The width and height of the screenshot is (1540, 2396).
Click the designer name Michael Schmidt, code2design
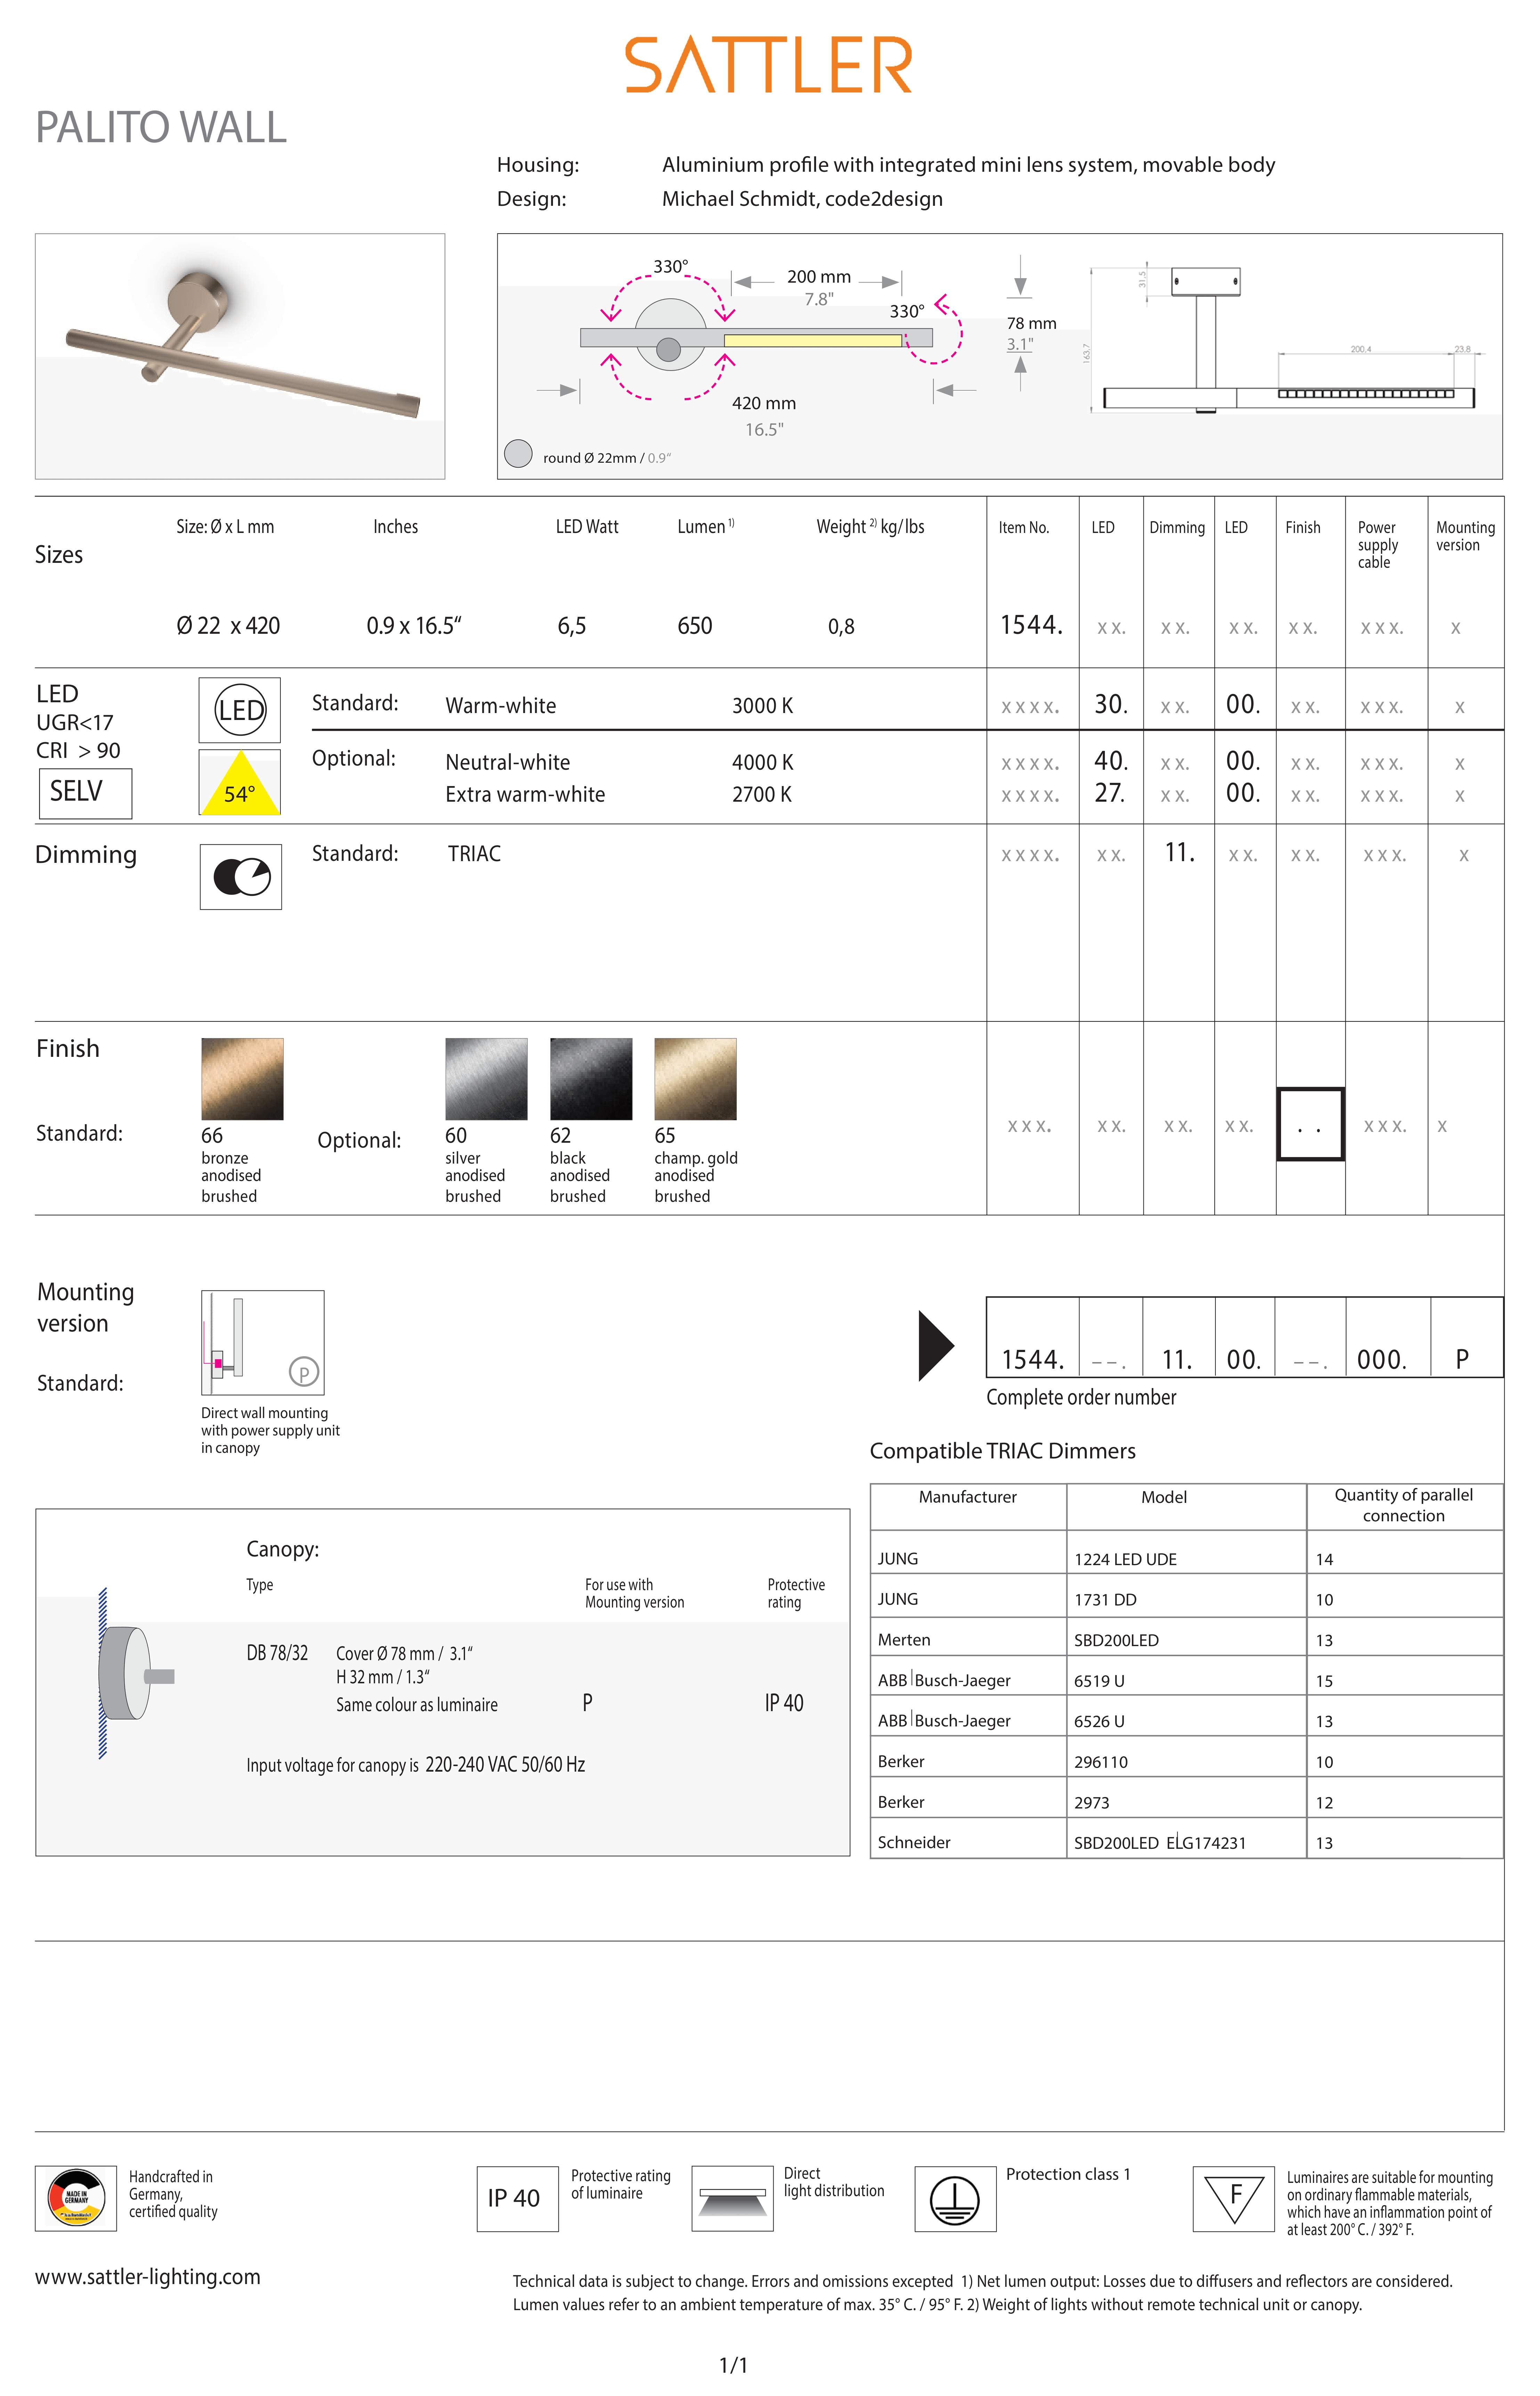[802, 199]
